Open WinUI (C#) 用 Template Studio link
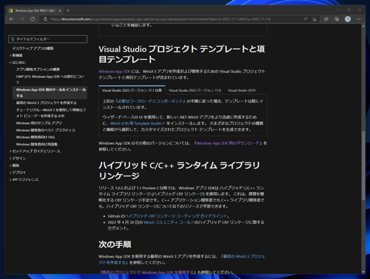Image resolution: width=370 pixels, height=279 pixels. tap(137, 123)
